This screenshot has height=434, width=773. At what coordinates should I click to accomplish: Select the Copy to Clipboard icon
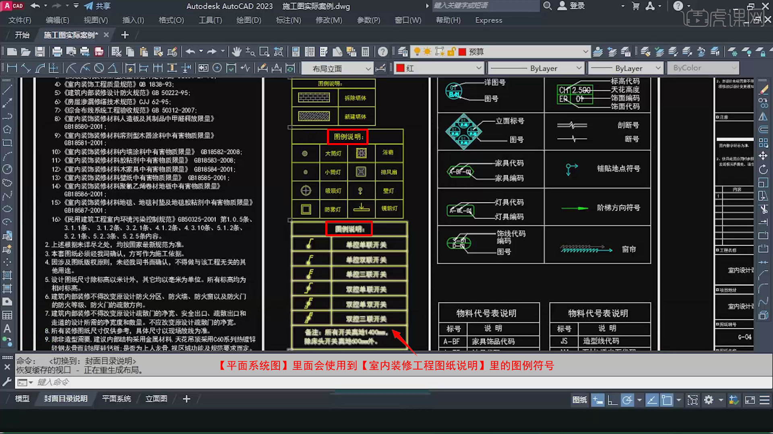(130, 51)
